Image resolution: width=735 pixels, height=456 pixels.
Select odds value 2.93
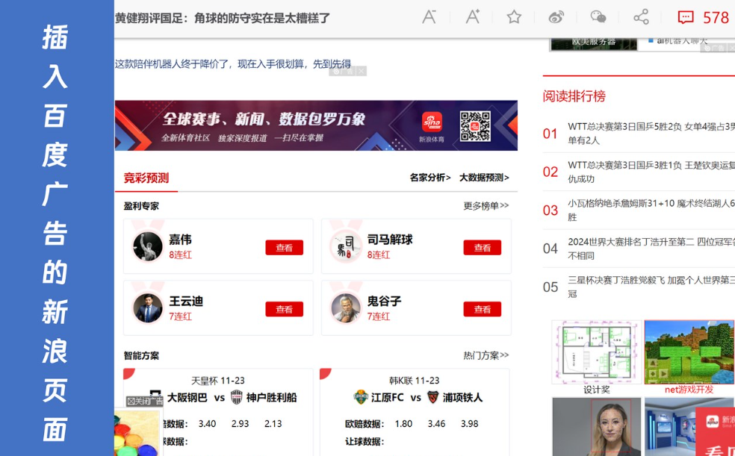click(x=240, y=424)
